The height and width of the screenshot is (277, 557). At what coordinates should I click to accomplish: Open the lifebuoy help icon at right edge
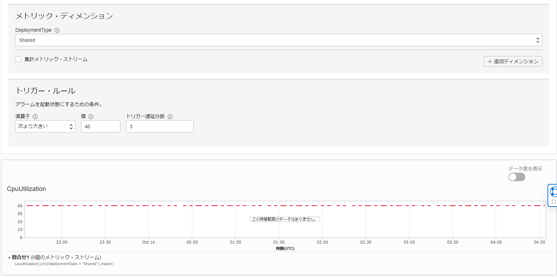click(553, 192)
